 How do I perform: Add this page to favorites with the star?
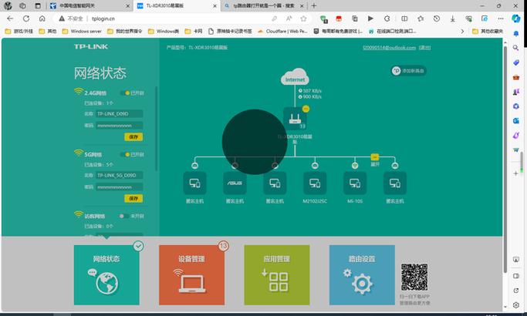point(303,18)
